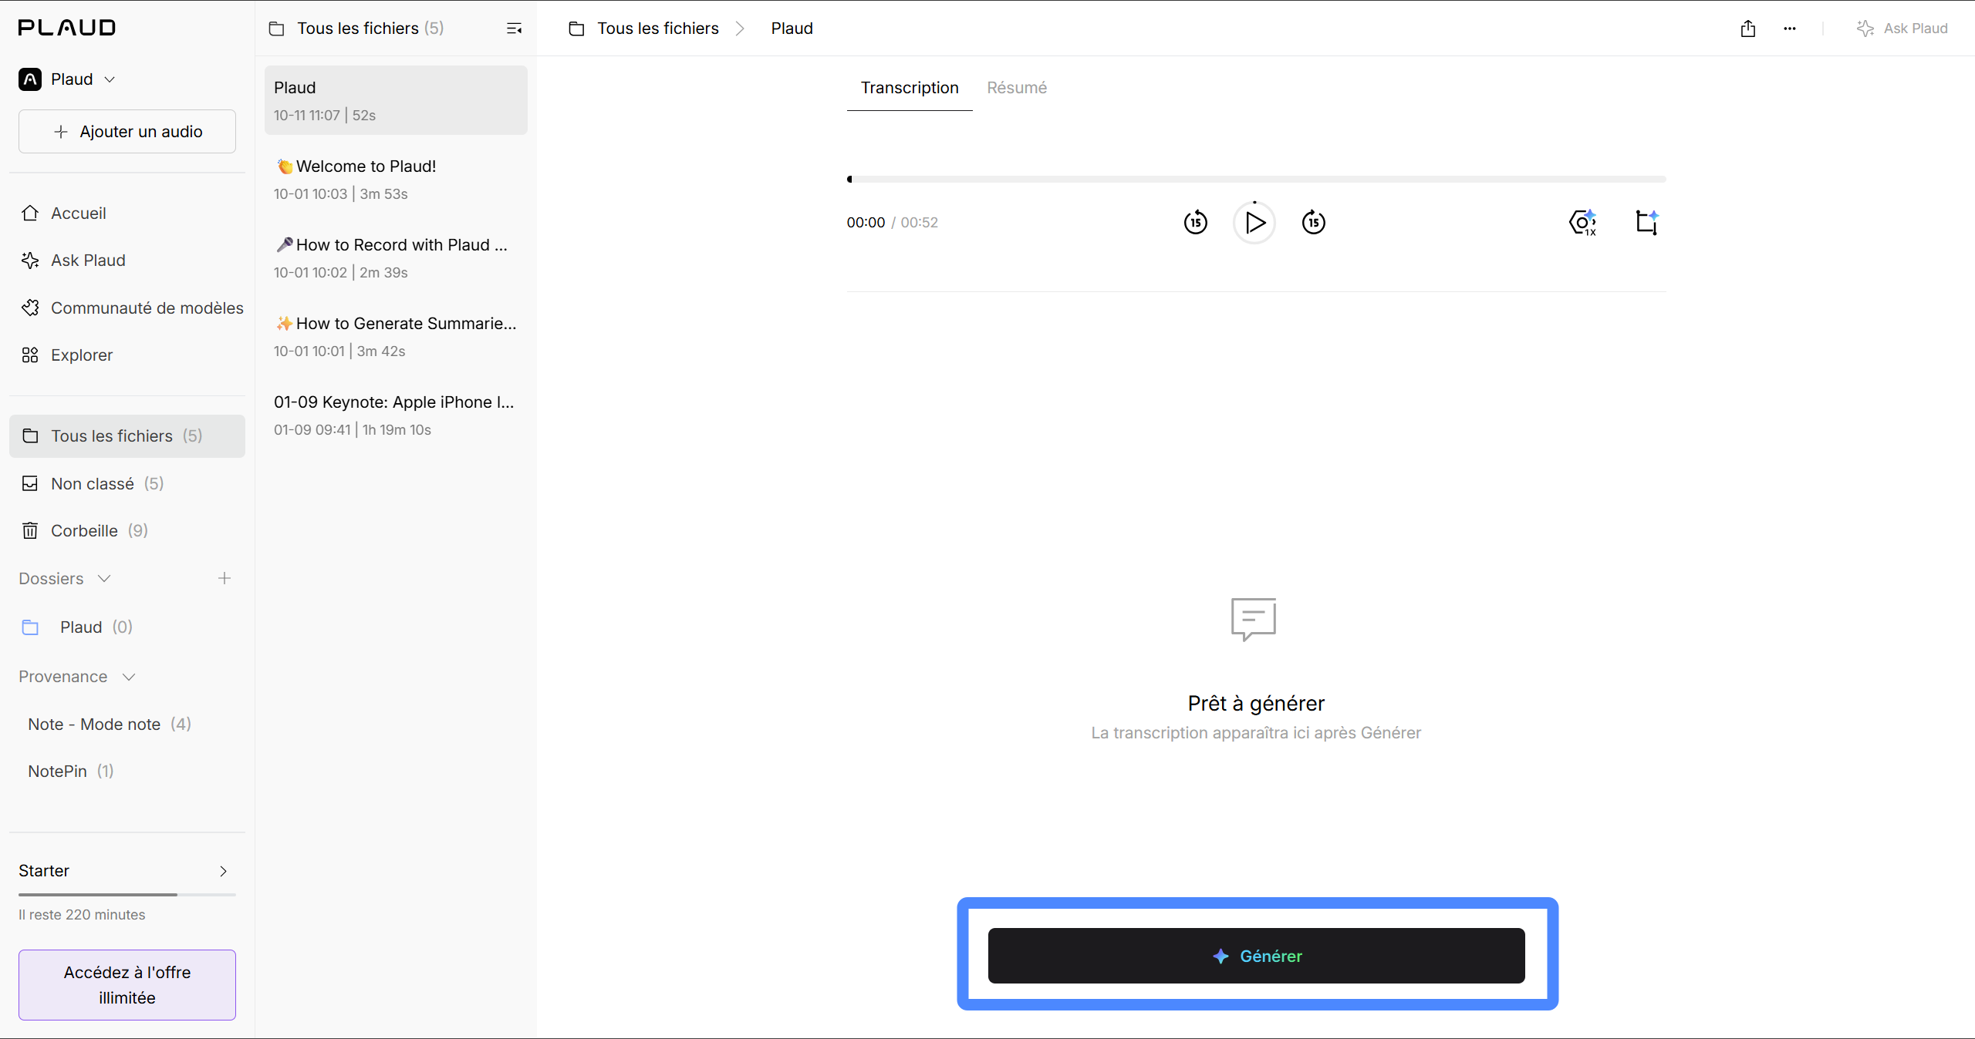Click the 00:00 current time label
The image size is (1975, 1039).
point(866,223)
